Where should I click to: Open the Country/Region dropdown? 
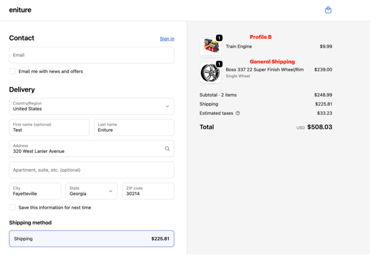[91, 106]
